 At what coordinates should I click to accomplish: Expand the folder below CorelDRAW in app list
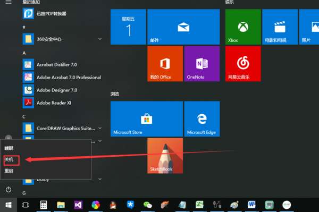pyautogui.click(x=100, y=141)
